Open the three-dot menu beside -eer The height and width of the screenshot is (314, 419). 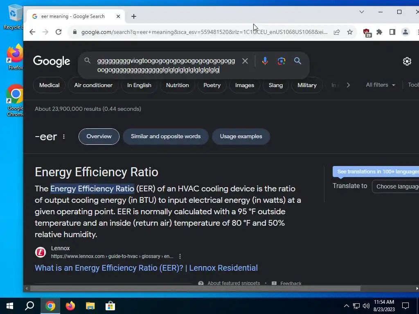tap(64, 137)
